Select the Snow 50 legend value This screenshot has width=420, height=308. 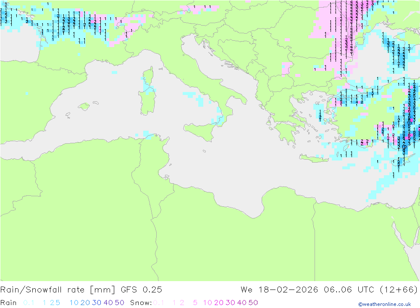[x=253, y=303]
